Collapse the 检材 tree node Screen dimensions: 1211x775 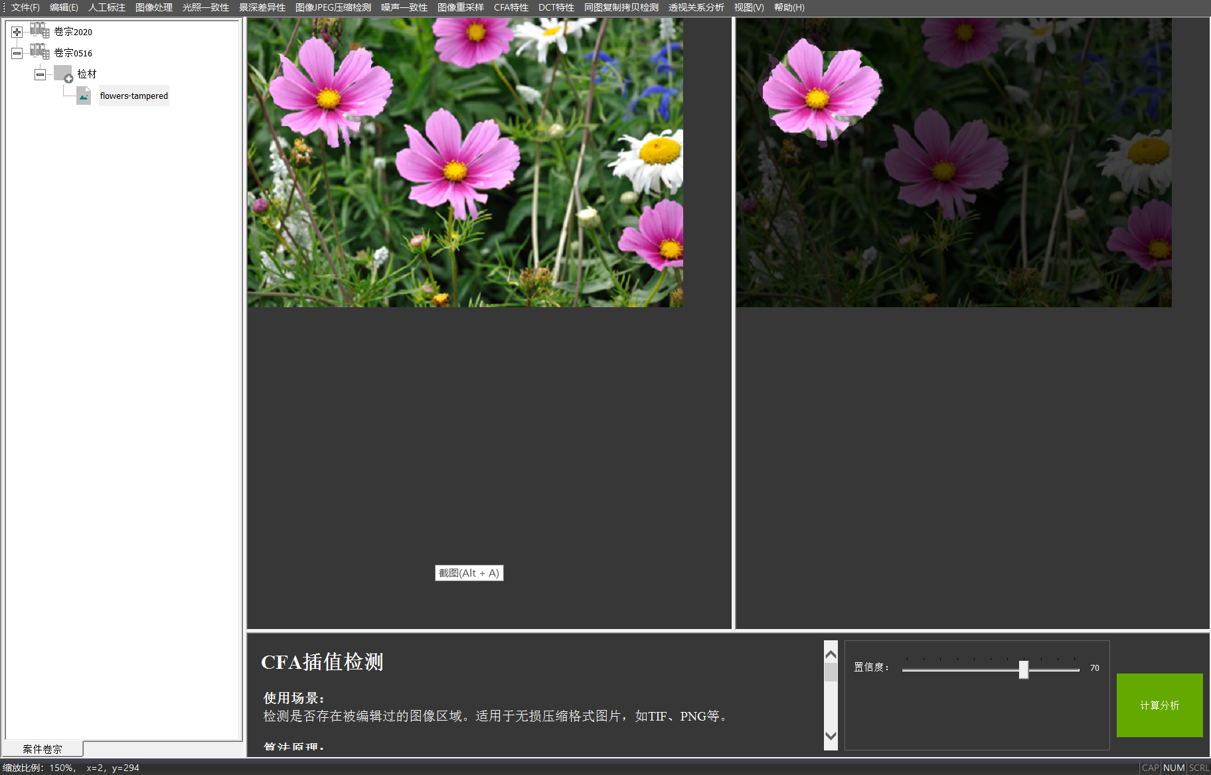(x=40, y=74)
